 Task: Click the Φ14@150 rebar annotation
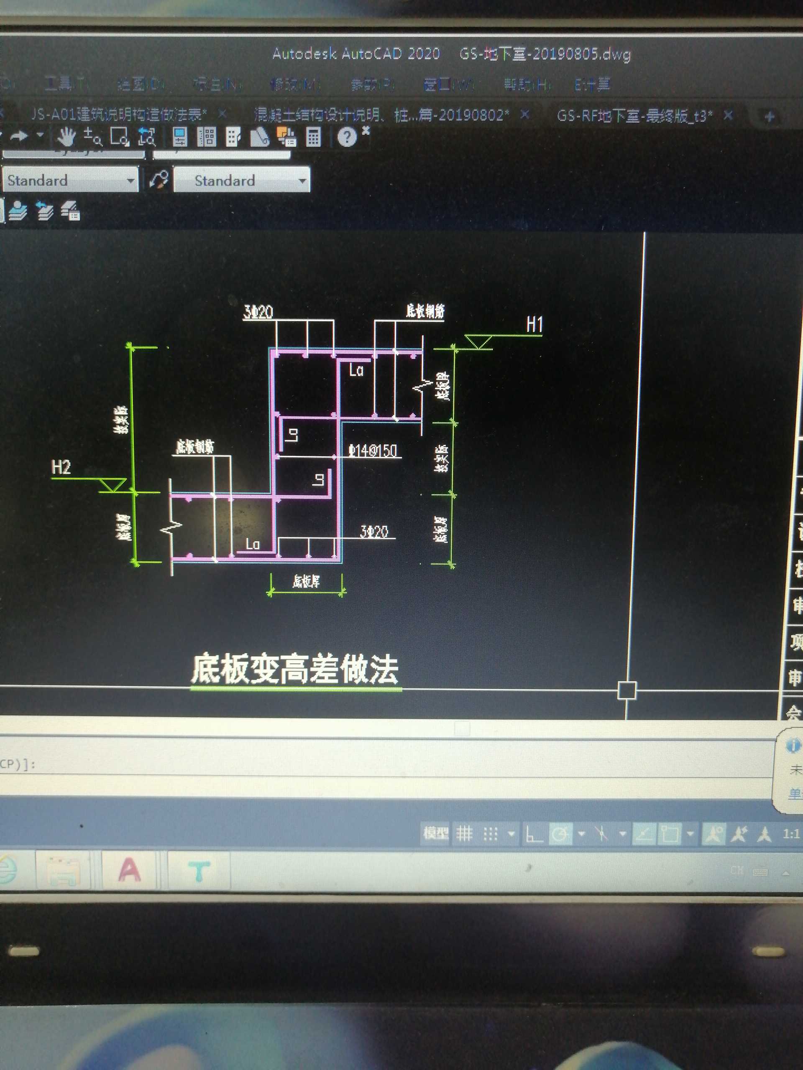373,450
